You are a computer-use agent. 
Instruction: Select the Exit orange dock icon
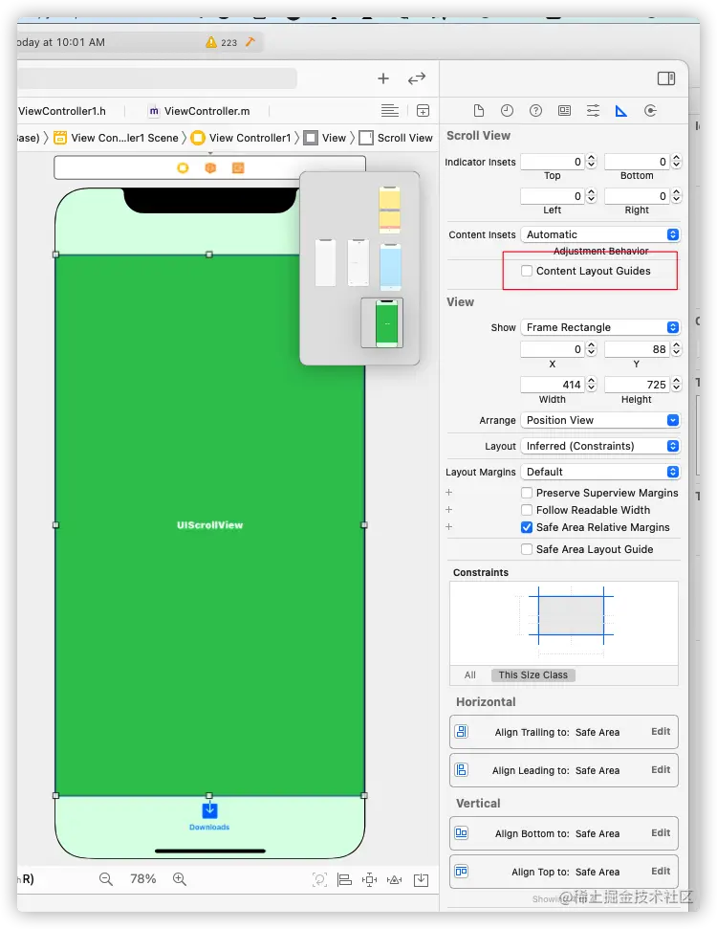coord(238,168)
